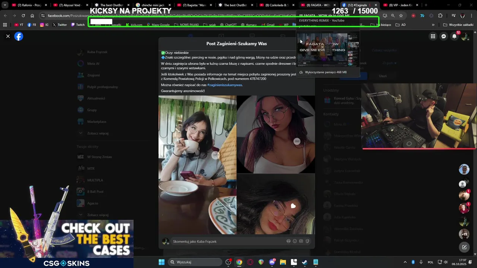Open the Twitter bookmark
Screen dimensions: 477x268
point(60,25)
